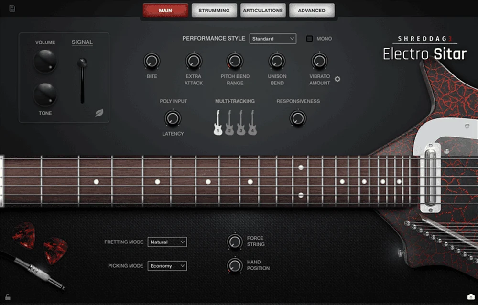The image size is (478, 305).
Task: Click the Electro Sitar title
Action: (424, 54)
